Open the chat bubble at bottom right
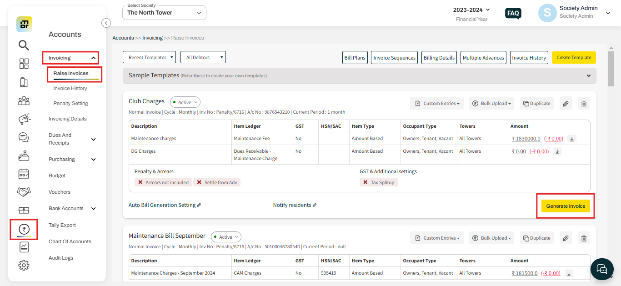Screen dimensions: 621x286 (x=602, y=269)
